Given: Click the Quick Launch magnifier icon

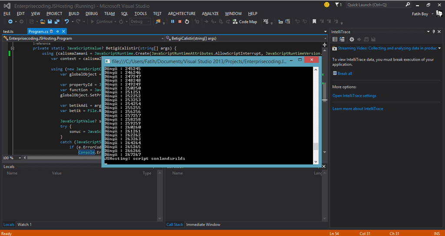Looking at the screenshot, I should coord(408,5).
